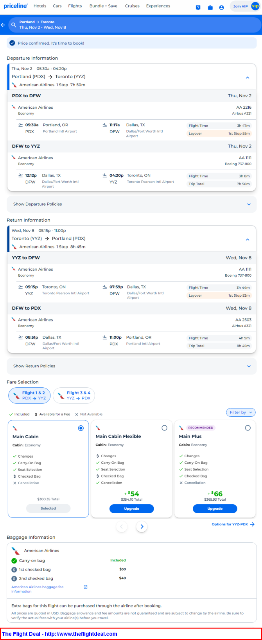Click the $30 first checked bag fee

(122, 569)
